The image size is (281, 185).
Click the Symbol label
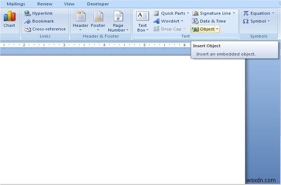click(258, 21)
